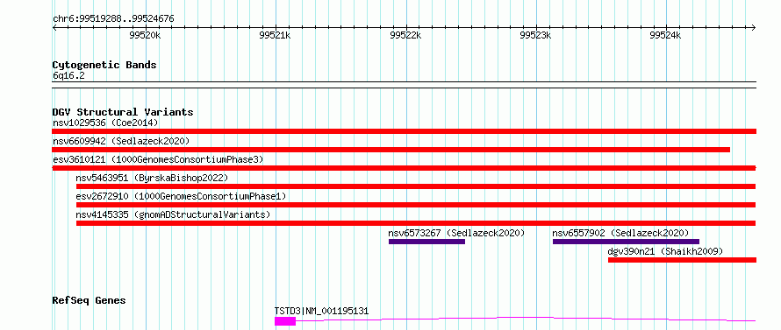Click the nsv1029536 (Coe2014) variant label
The height and width of the screenshot is (330, 781).
tap(105, 123)
